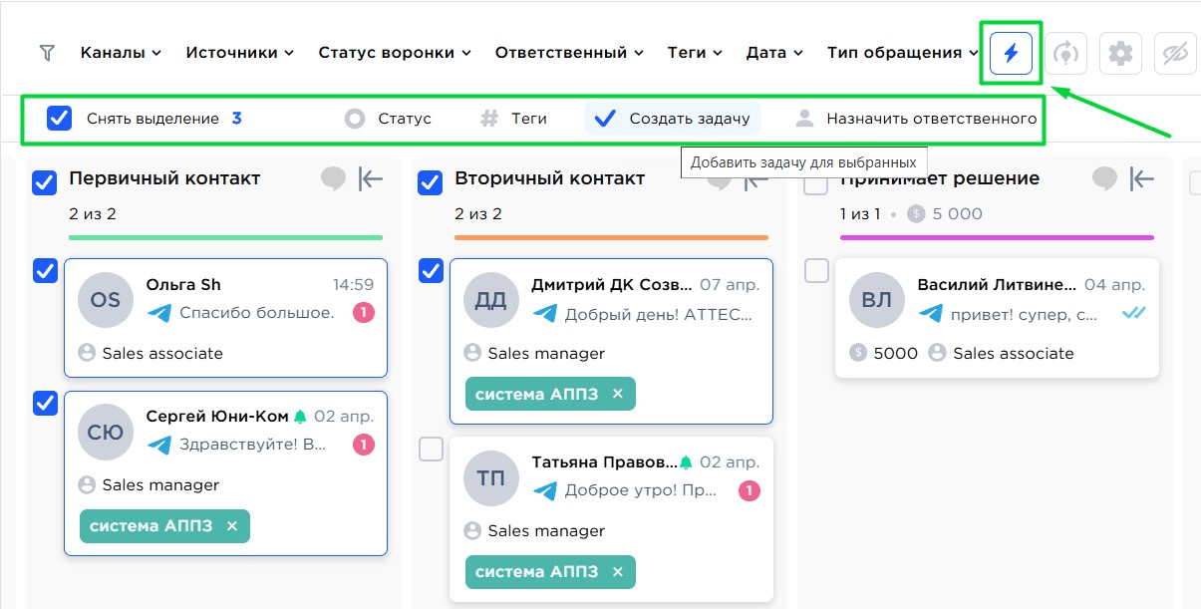Open the Статус воронки dropdown
The image size is (1201, 609).
394,53
